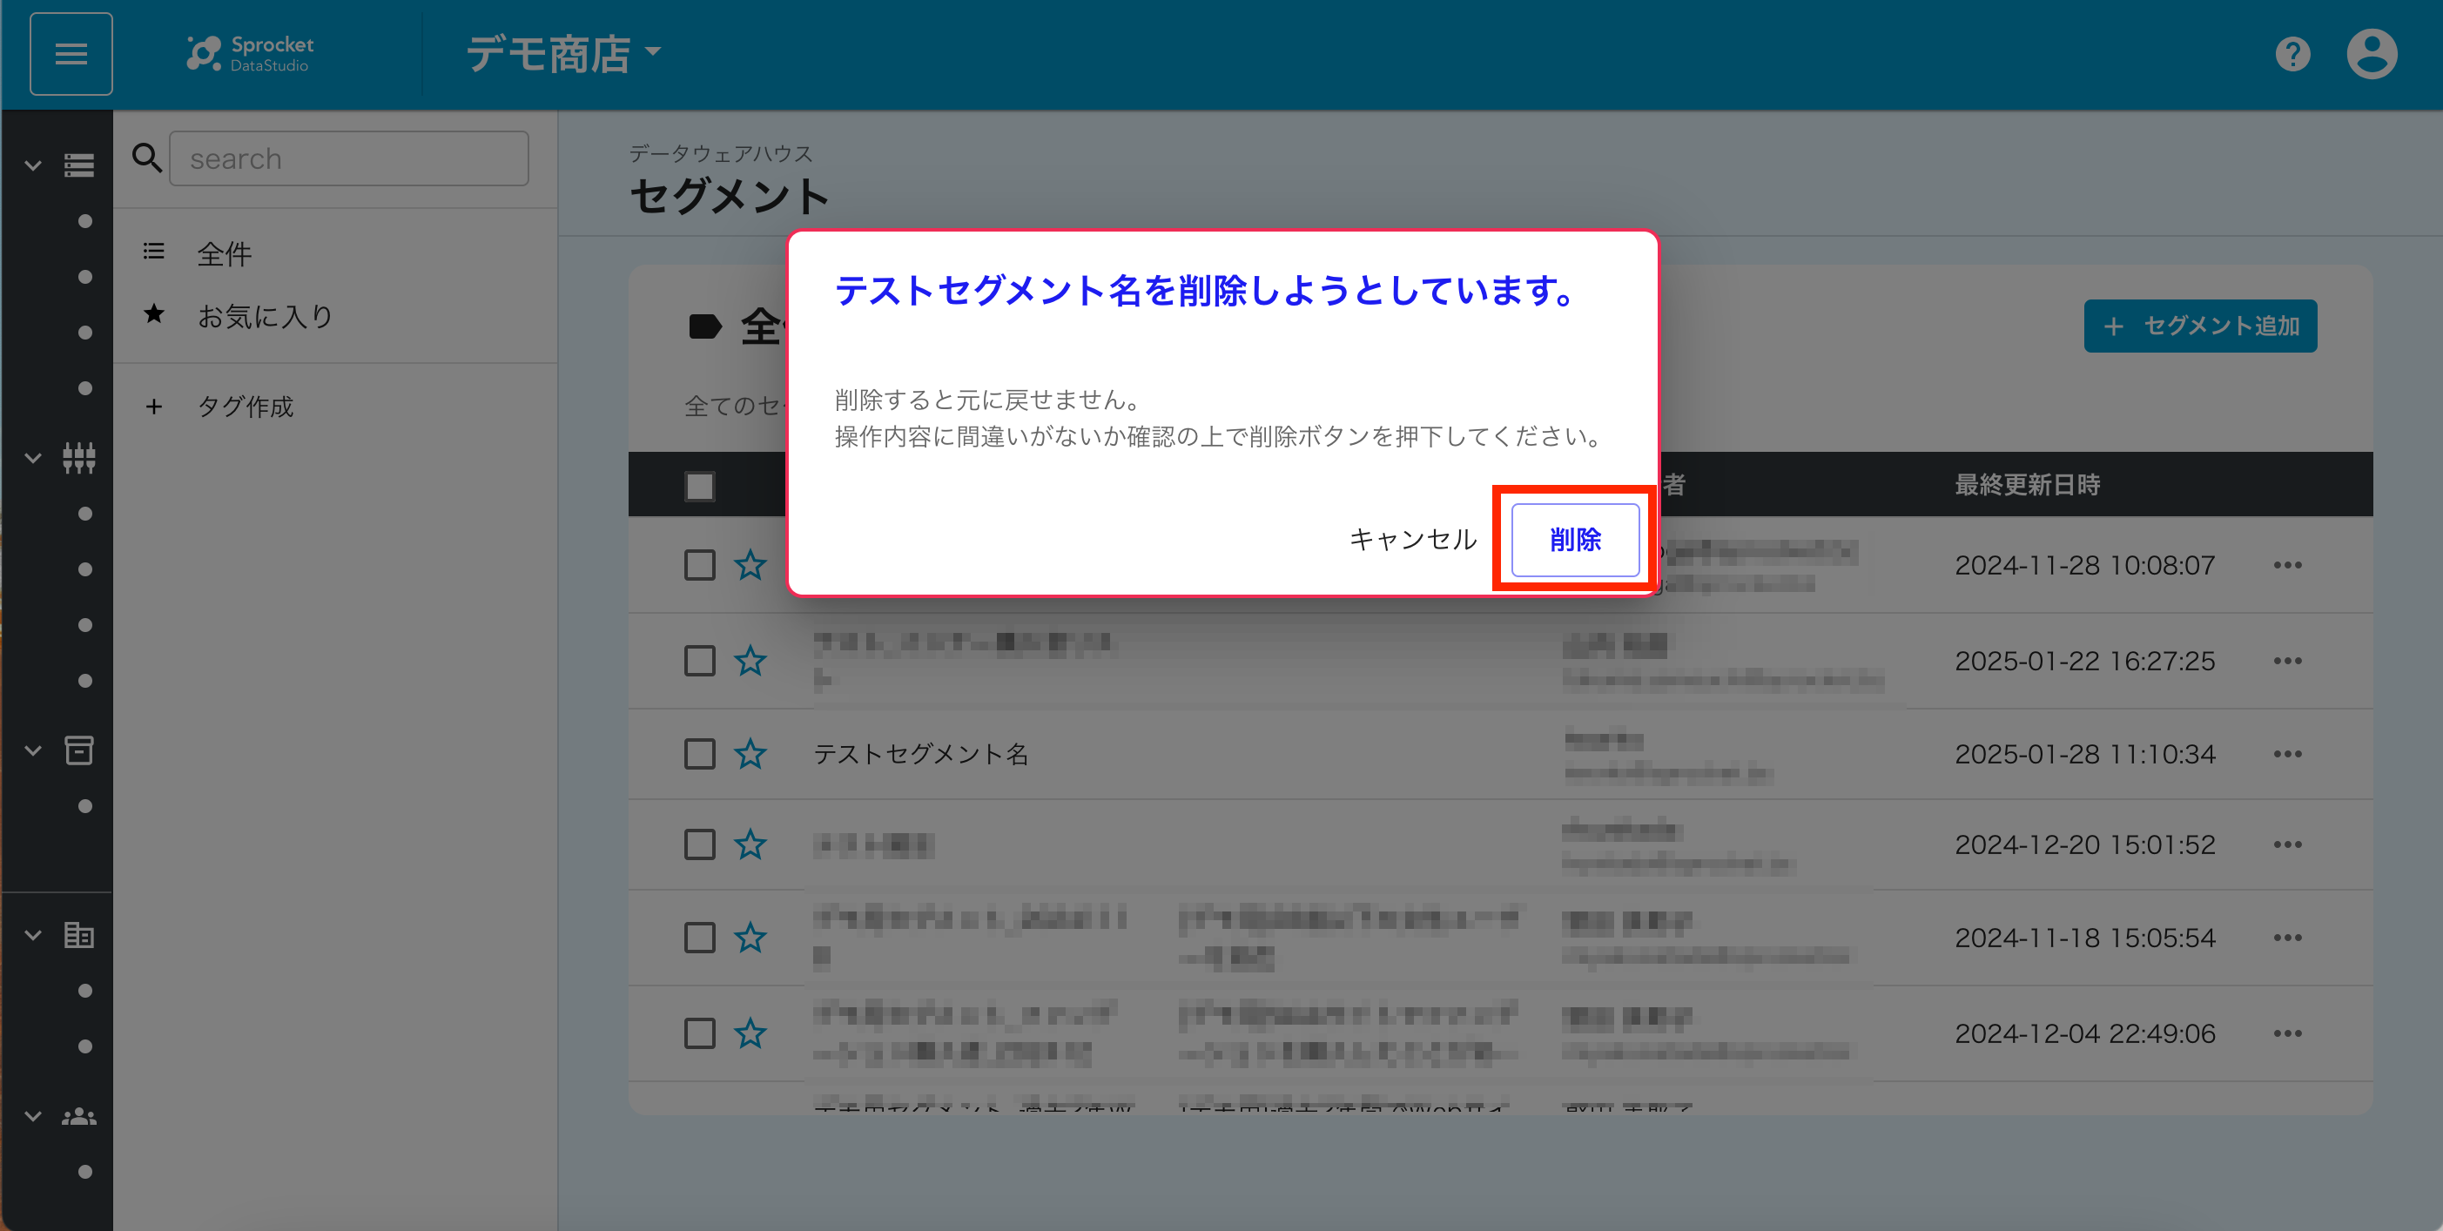Click the people group icon in the sidebar
The image size is (2443, 1231).
(78, 1117)
